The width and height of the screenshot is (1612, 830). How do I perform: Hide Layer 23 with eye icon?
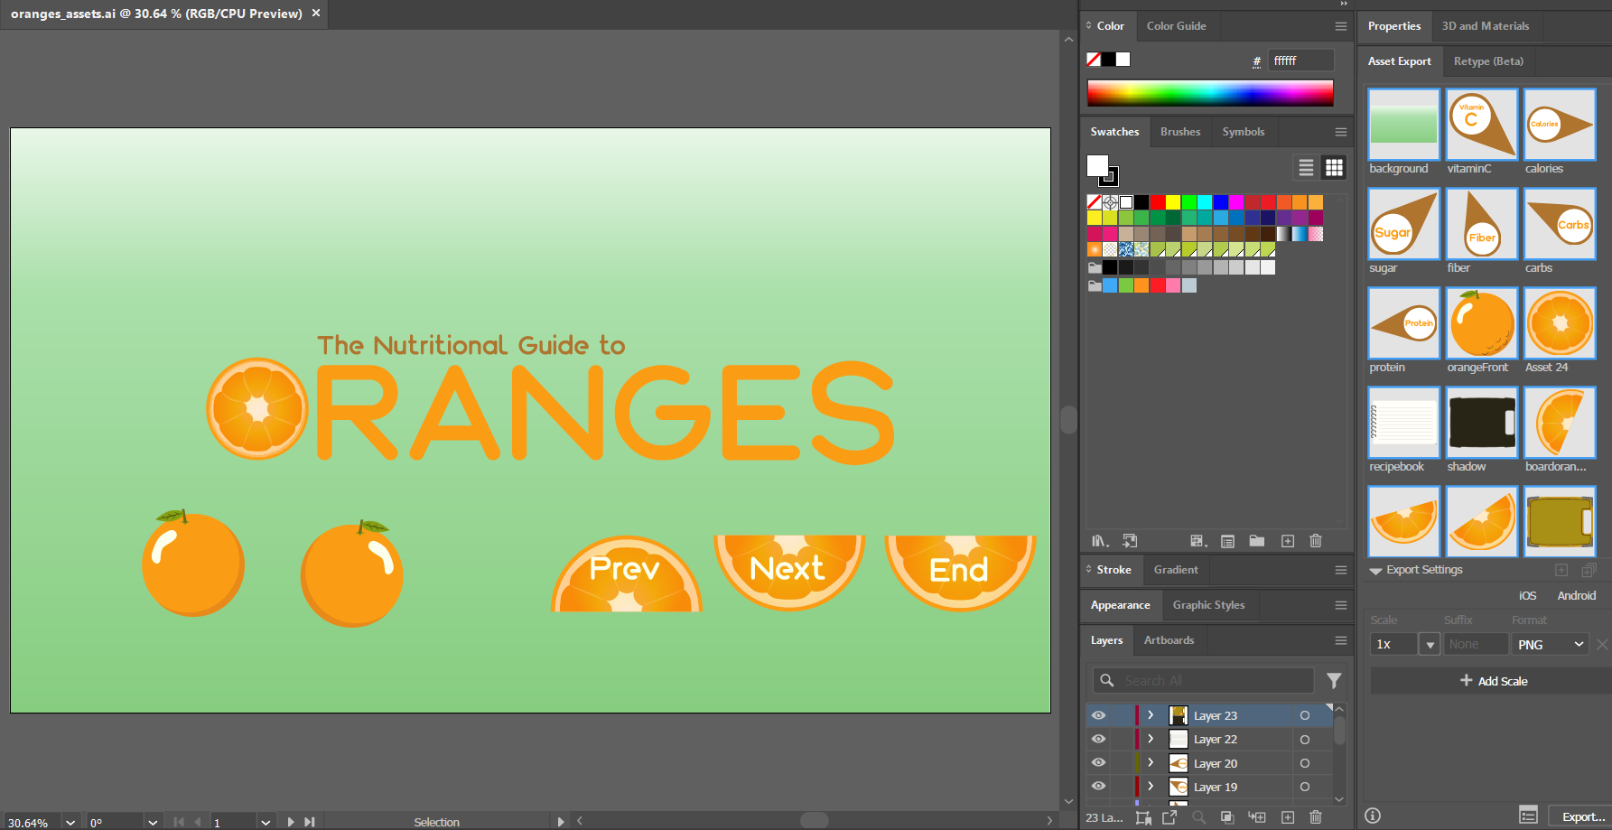click(x=1098, y=715)
